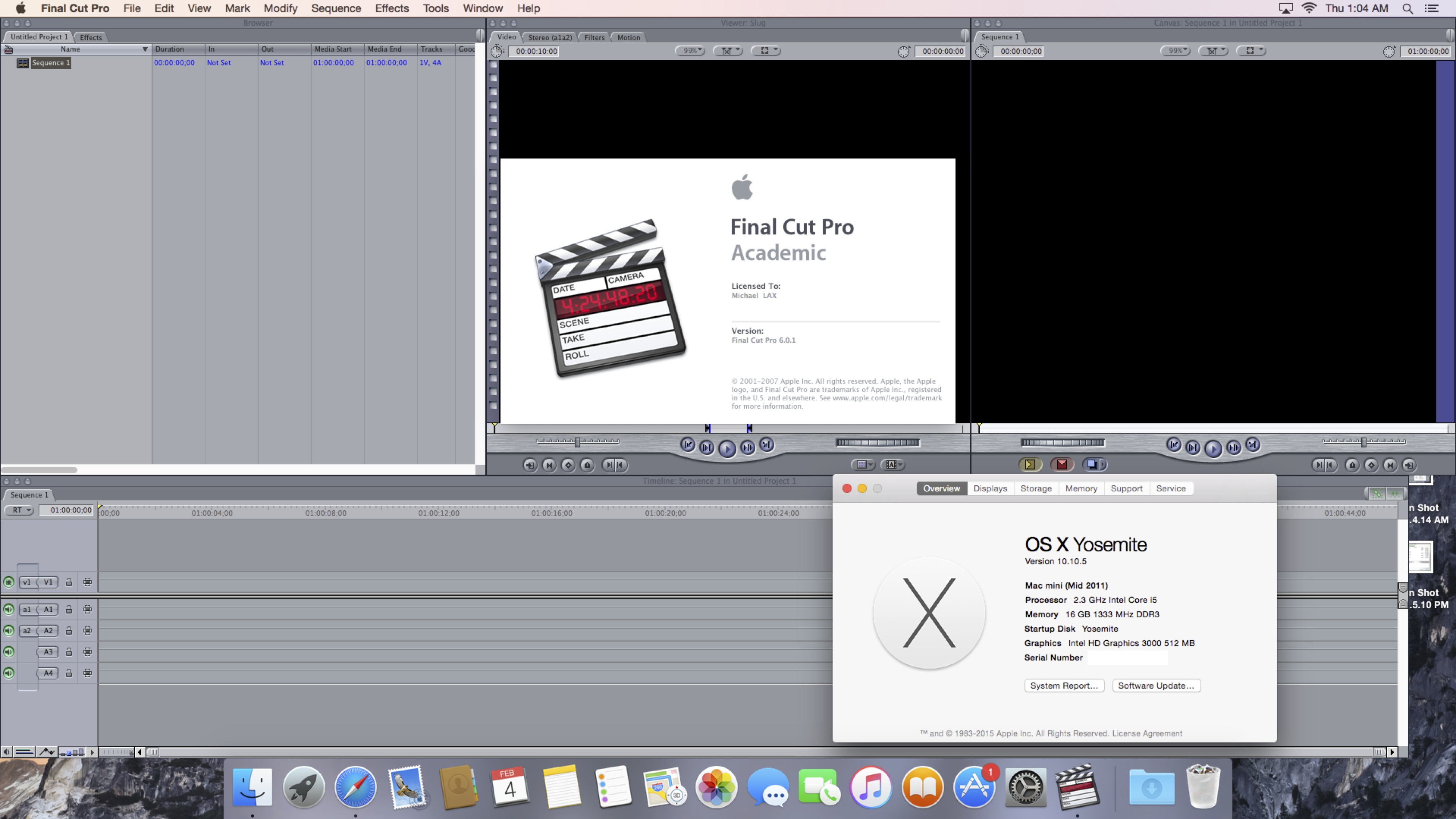Screen dimensions: 1456x819
Task: Open Viewer playhead sync pop-up
Action: tap(728, 50)
